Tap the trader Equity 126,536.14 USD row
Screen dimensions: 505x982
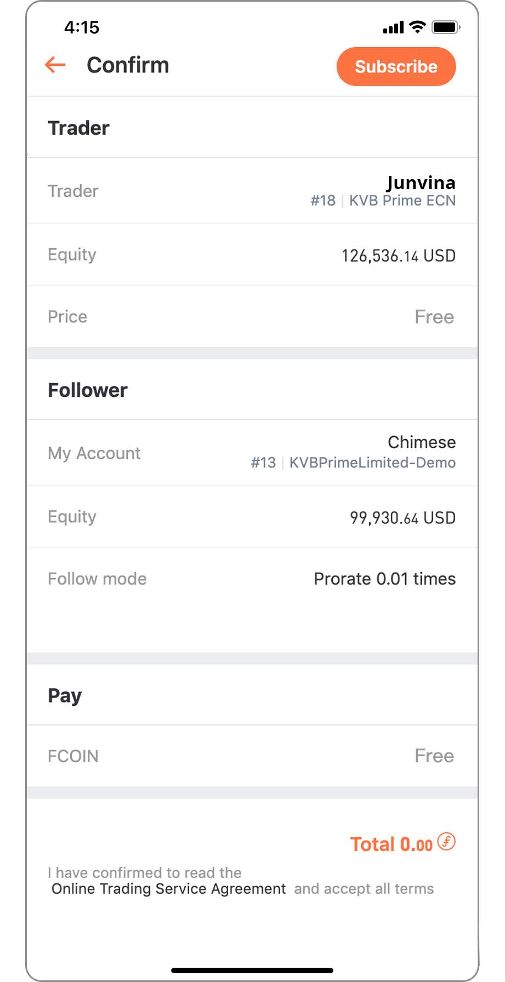(x=252, y=255)
